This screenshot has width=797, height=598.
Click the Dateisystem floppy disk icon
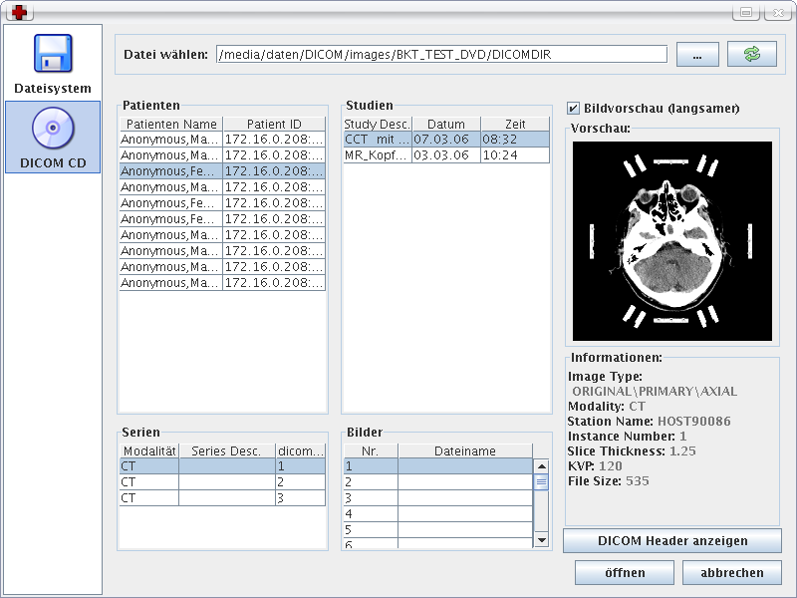pos(53,54)
